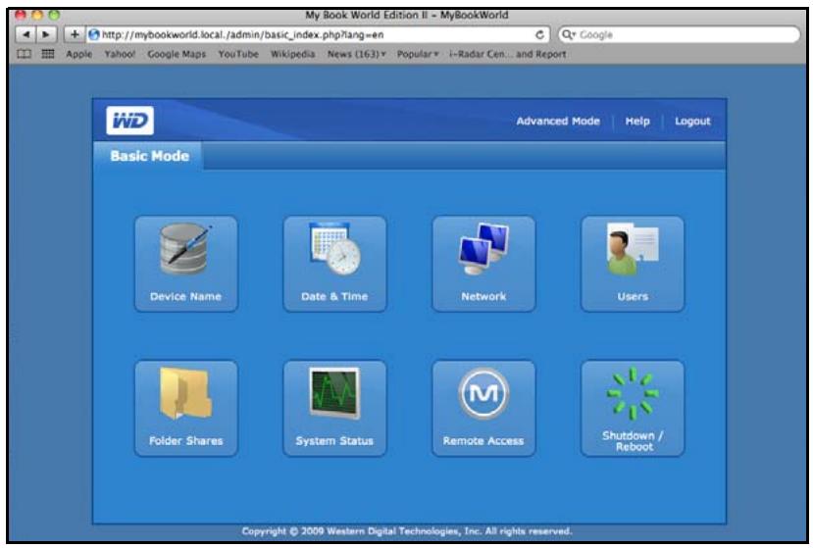Reload the page with the refresh icon
Image resolution: width=813 pixels, height=548 pixels.
coord(539,34)
